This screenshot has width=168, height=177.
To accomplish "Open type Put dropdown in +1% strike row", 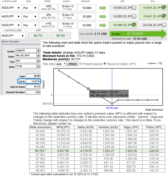I will coord(30,25).
